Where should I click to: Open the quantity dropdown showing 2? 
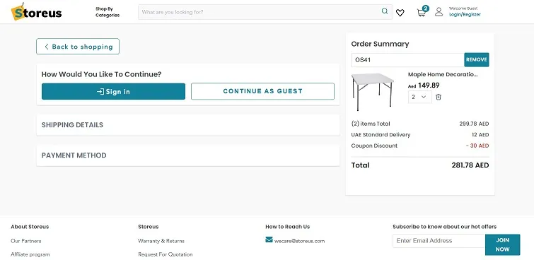coord(419,97)
